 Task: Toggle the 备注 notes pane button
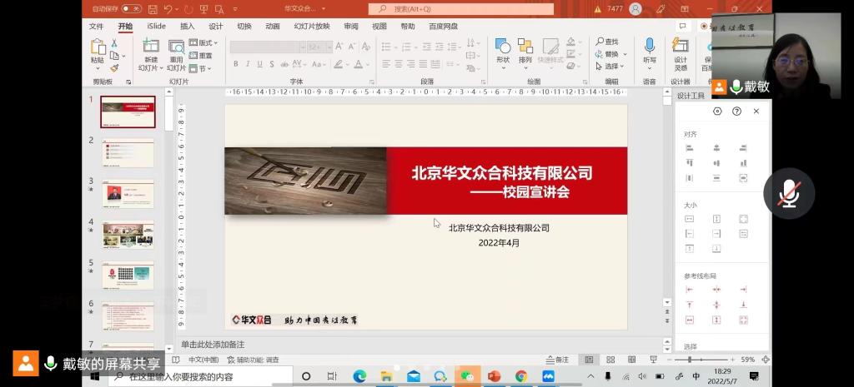(557, 360)
